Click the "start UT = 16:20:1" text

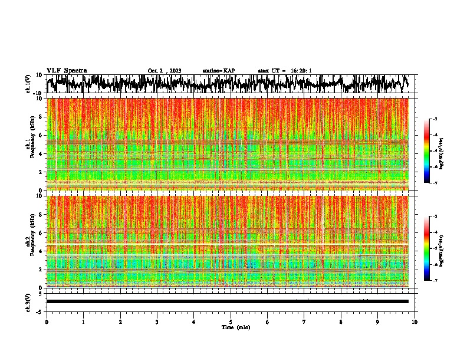click(x=285, y=71)
